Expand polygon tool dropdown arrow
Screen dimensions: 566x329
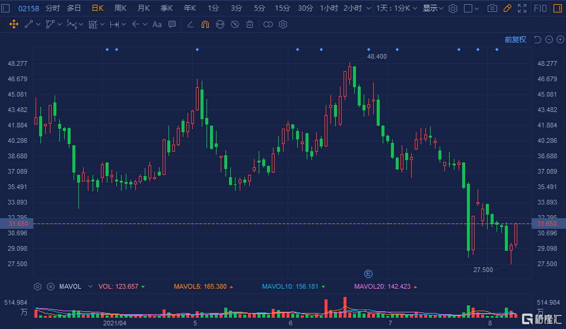pos(59,24)
